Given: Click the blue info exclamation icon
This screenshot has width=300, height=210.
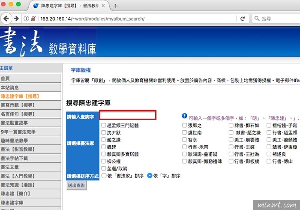Looking at the screenshot, I should click(x=184, y=116).
